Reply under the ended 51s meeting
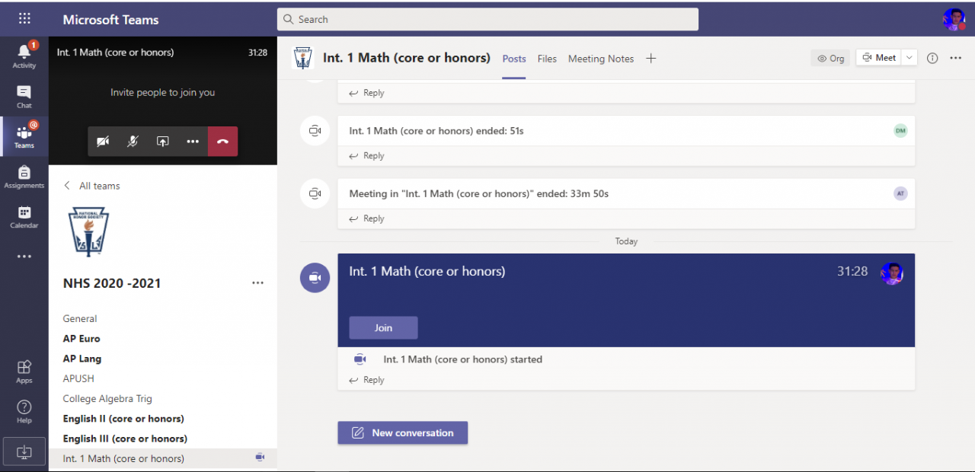The image size is (975, 472). point(366,155)
